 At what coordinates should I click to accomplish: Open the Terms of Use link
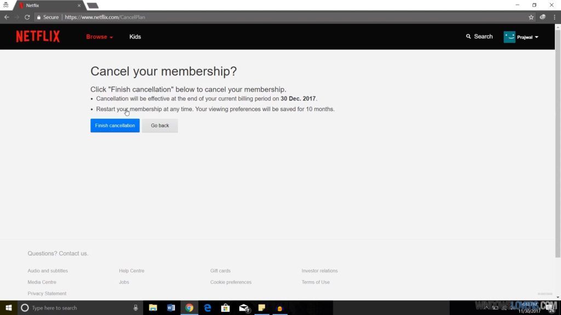click(x=316, y=282)
